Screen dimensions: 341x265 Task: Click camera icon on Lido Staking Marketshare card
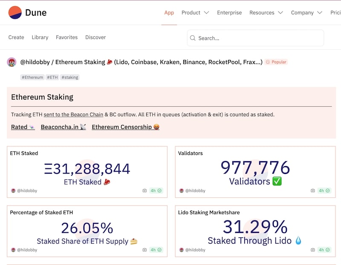pyautogui.click(x=313, y=250)
